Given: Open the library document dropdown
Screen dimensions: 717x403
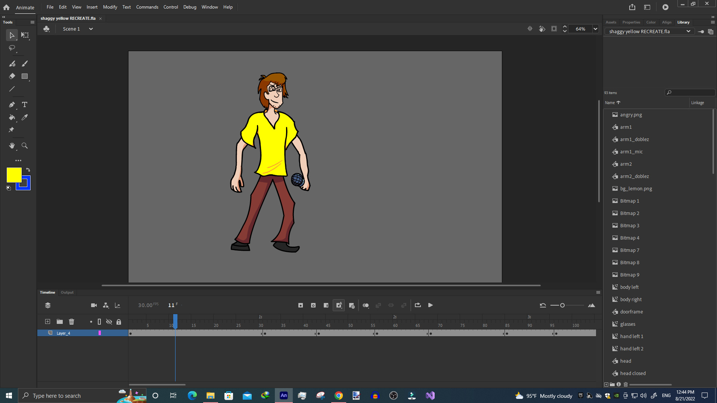Looking at the screenshot, I should (688, 31).
